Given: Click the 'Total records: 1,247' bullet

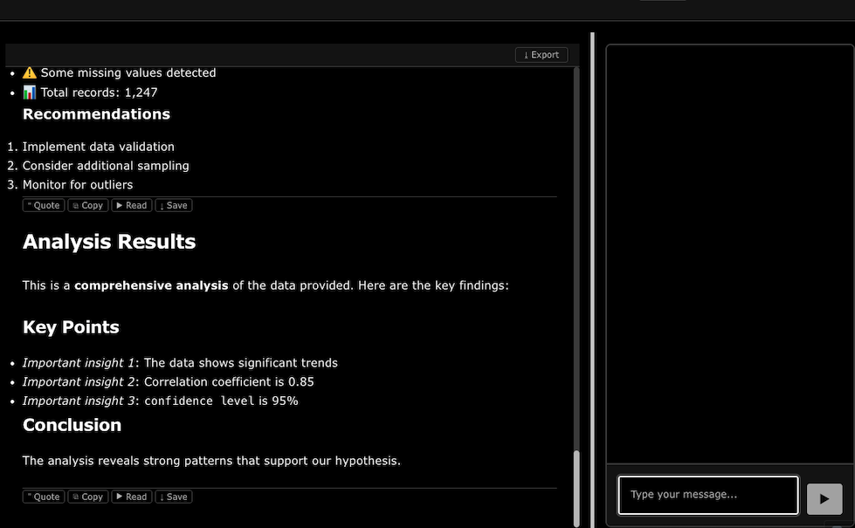Looking at the screenshot, I should pos(99,93).
